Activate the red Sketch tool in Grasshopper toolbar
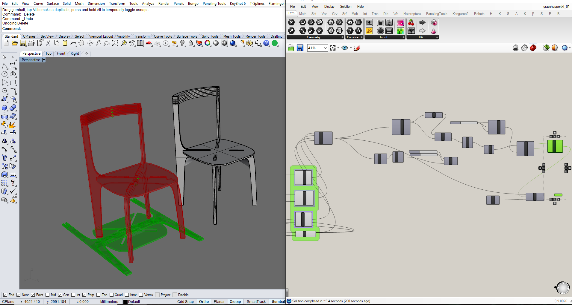572x305 pixels. tap(356, 48)
